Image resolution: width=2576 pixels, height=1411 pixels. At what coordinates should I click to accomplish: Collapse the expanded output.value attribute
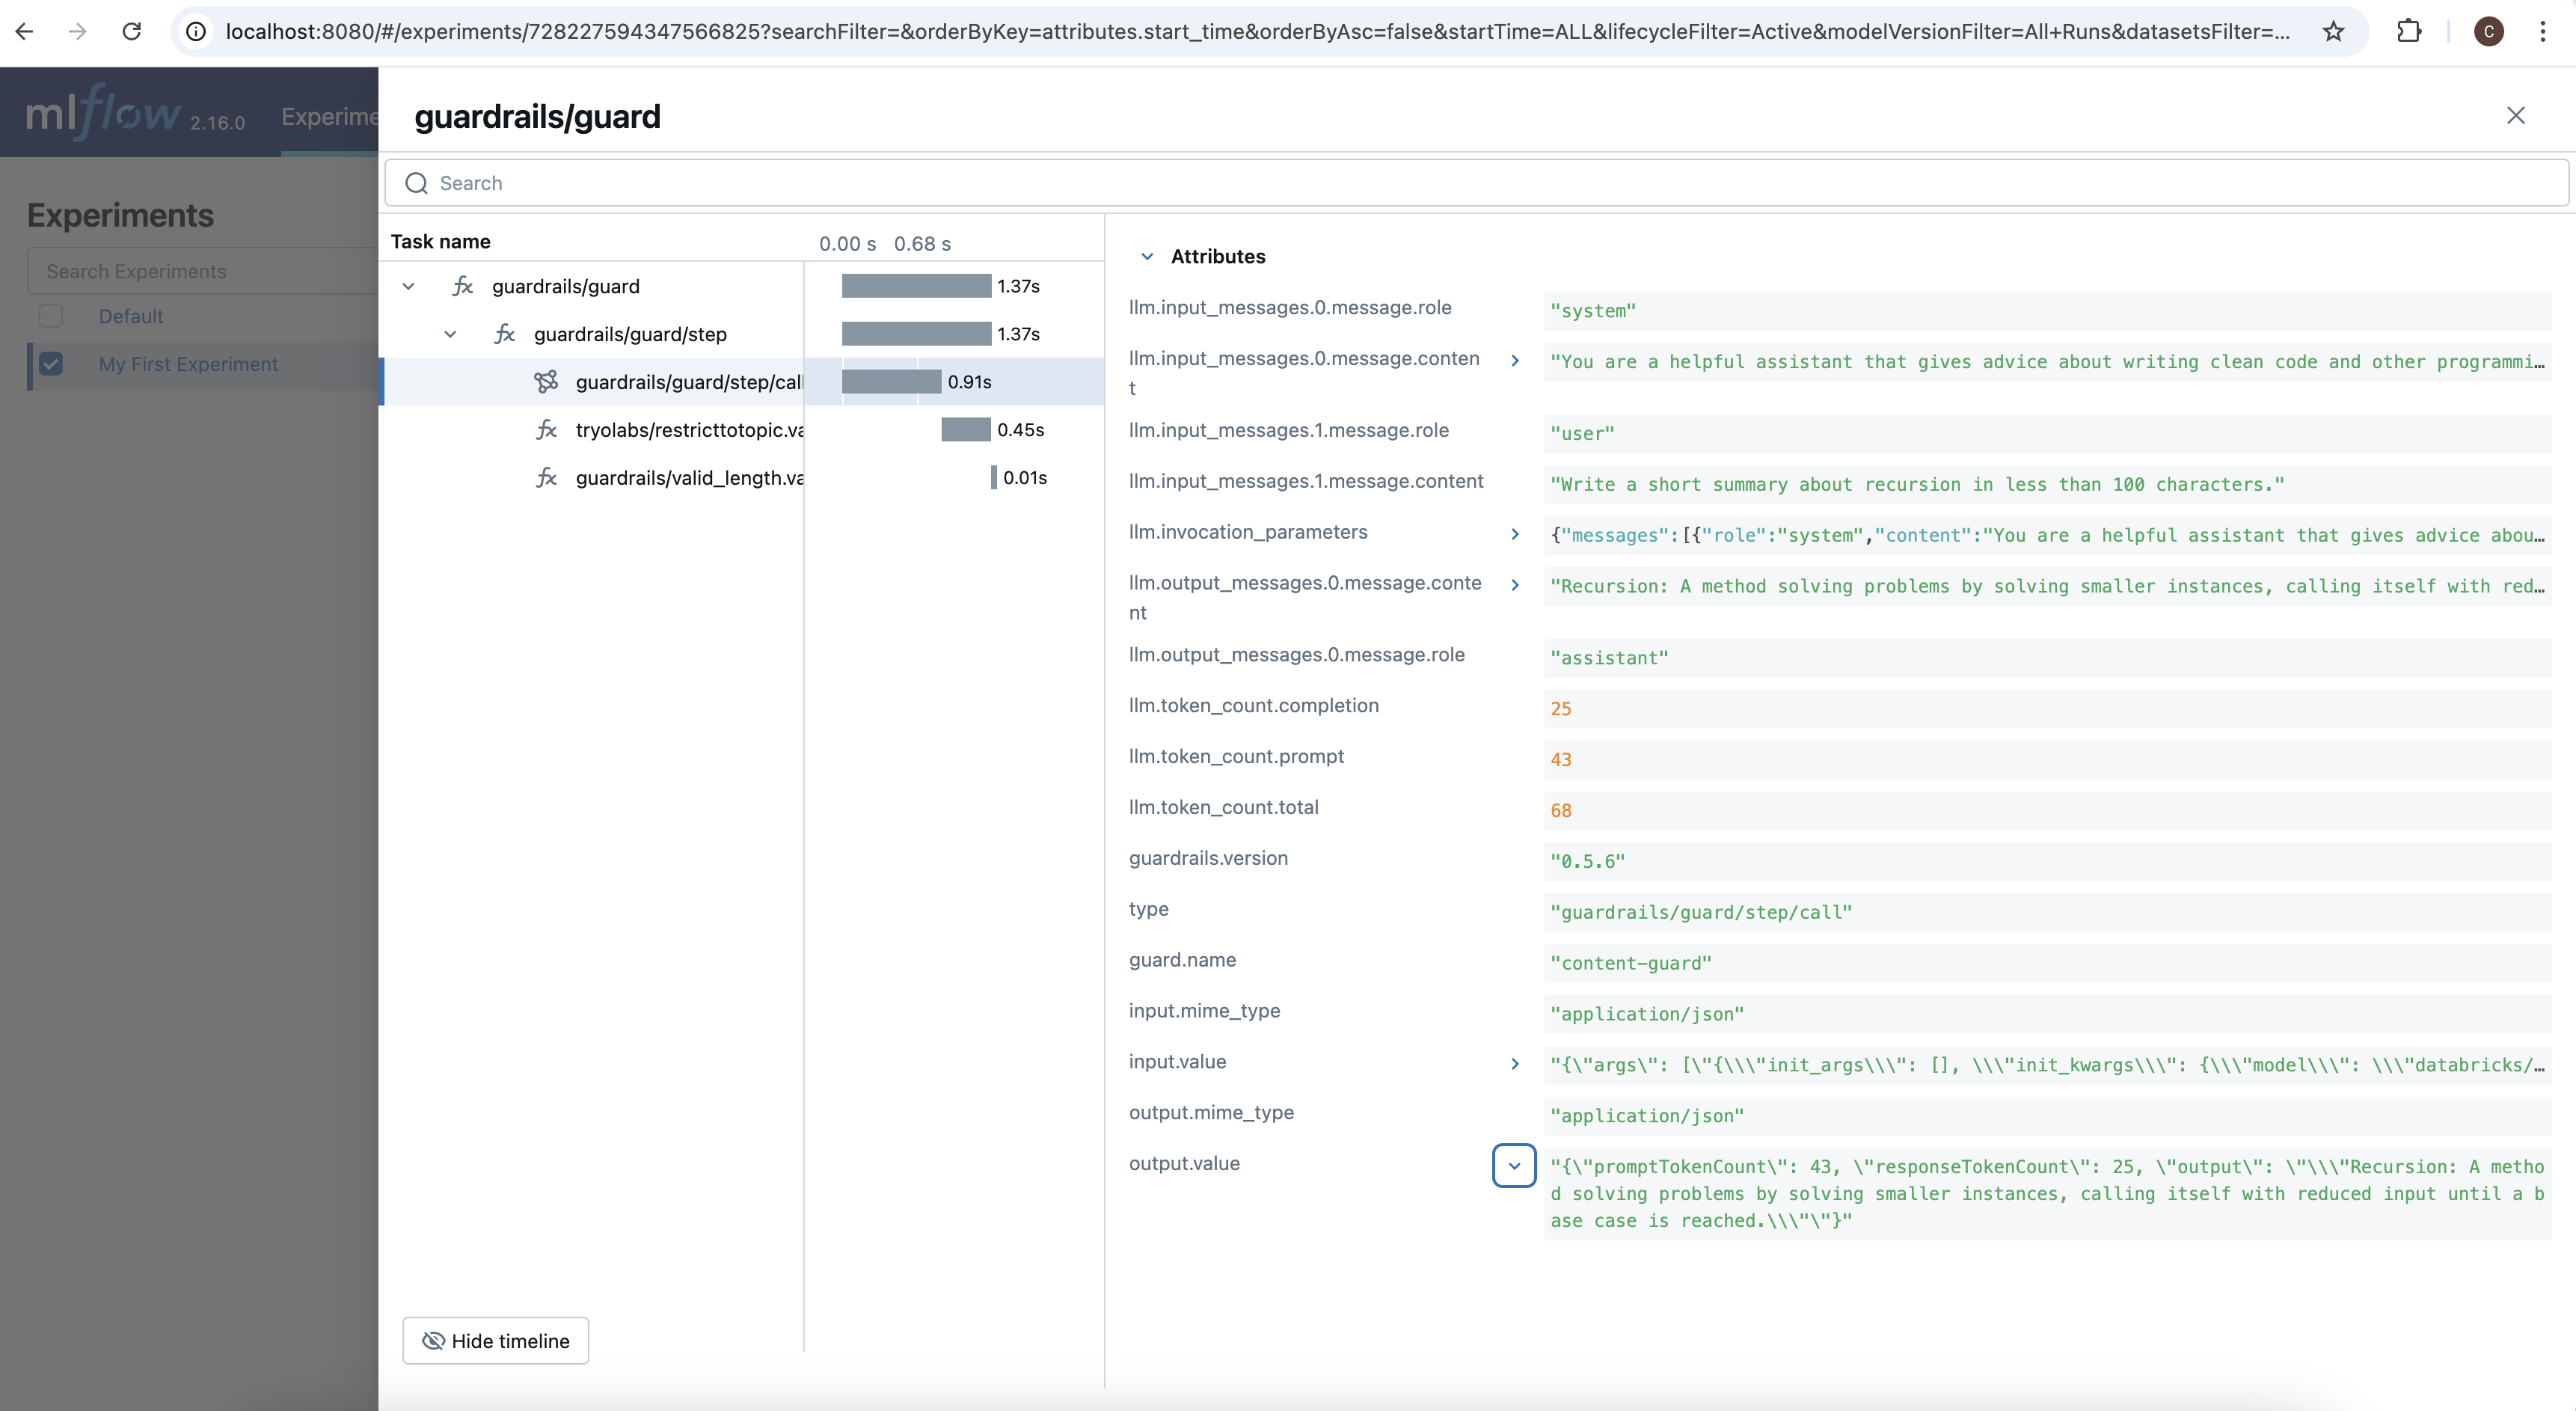click(1513, 1165)
